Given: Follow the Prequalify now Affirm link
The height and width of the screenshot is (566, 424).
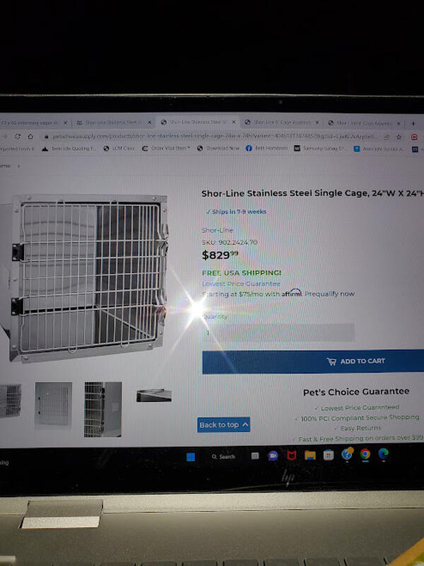Looking at the screenshot, I should (329, 294).
